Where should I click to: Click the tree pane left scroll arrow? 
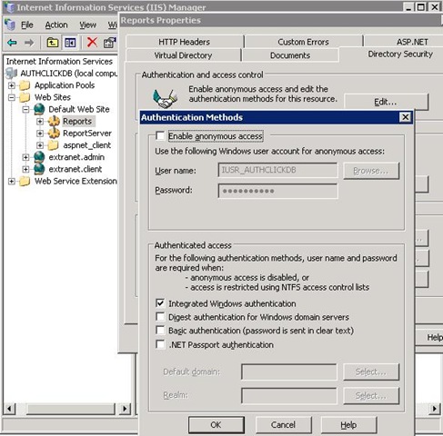click(9, 409)
